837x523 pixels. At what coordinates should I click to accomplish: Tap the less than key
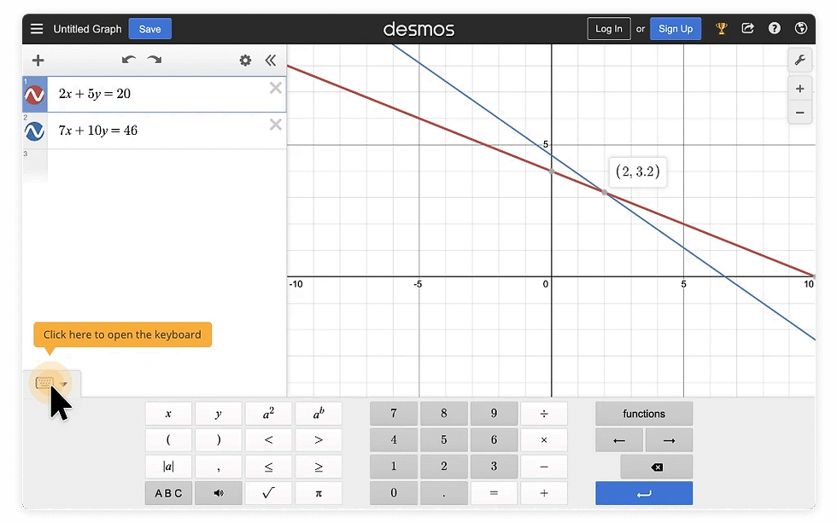tap(268, 440)
